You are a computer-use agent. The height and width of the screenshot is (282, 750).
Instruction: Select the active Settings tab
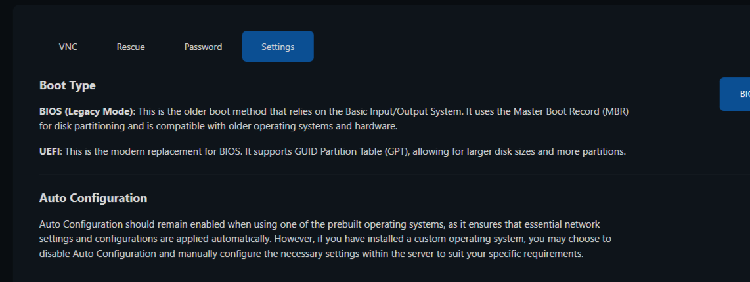point(278,47)
